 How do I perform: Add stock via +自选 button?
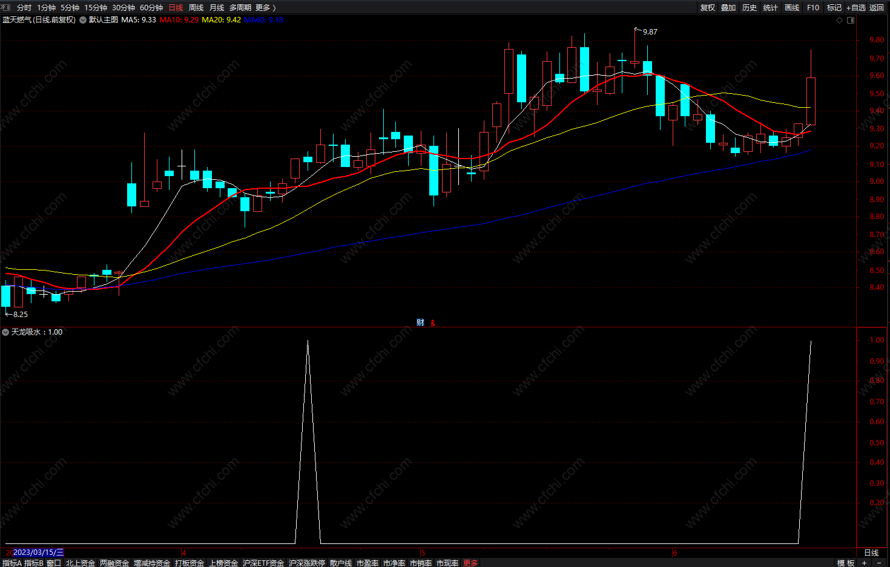855,7
